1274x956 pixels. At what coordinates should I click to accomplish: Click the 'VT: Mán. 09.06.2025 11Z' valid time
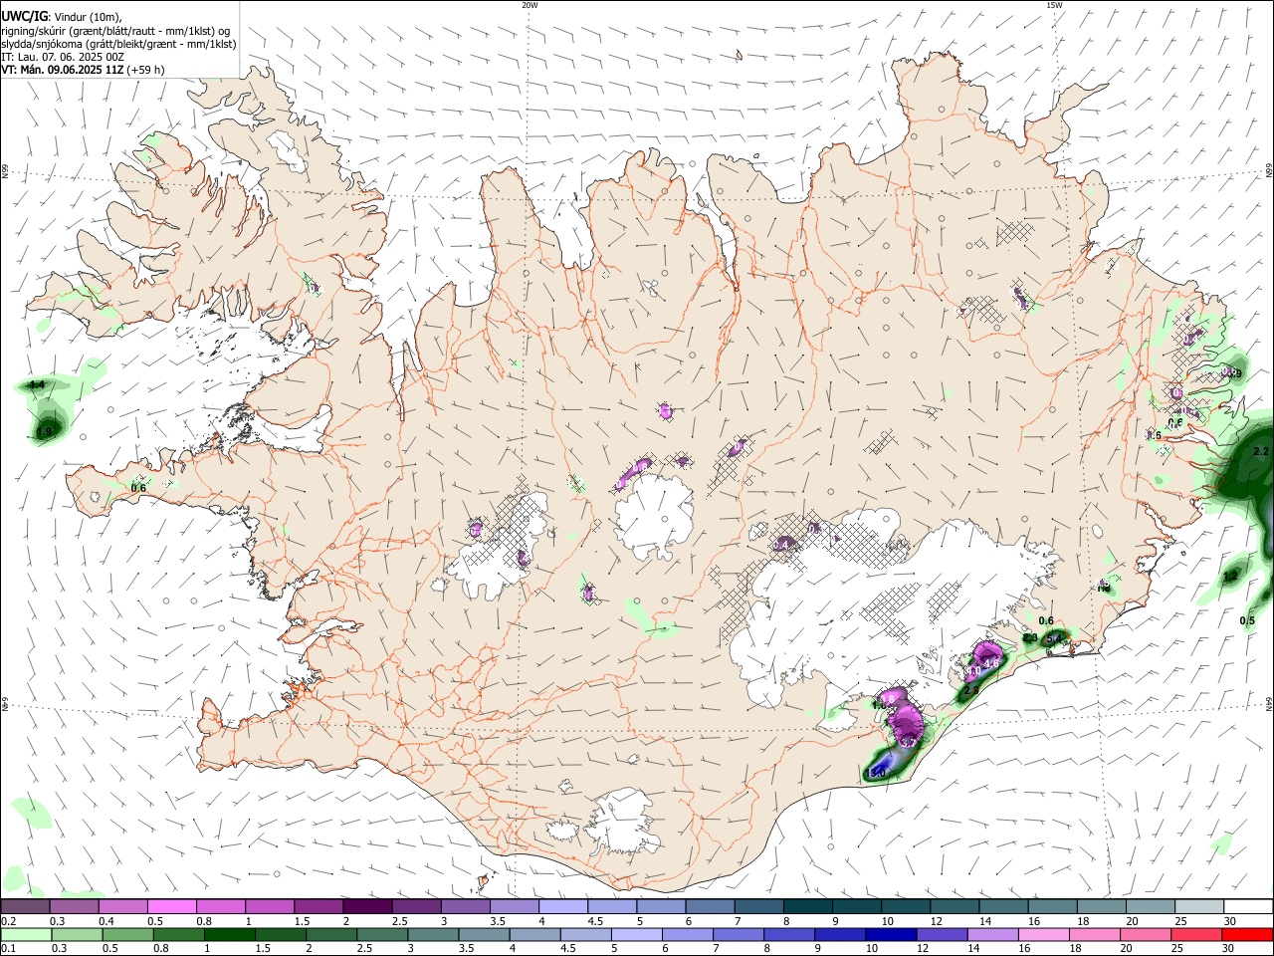click(63, 70)
